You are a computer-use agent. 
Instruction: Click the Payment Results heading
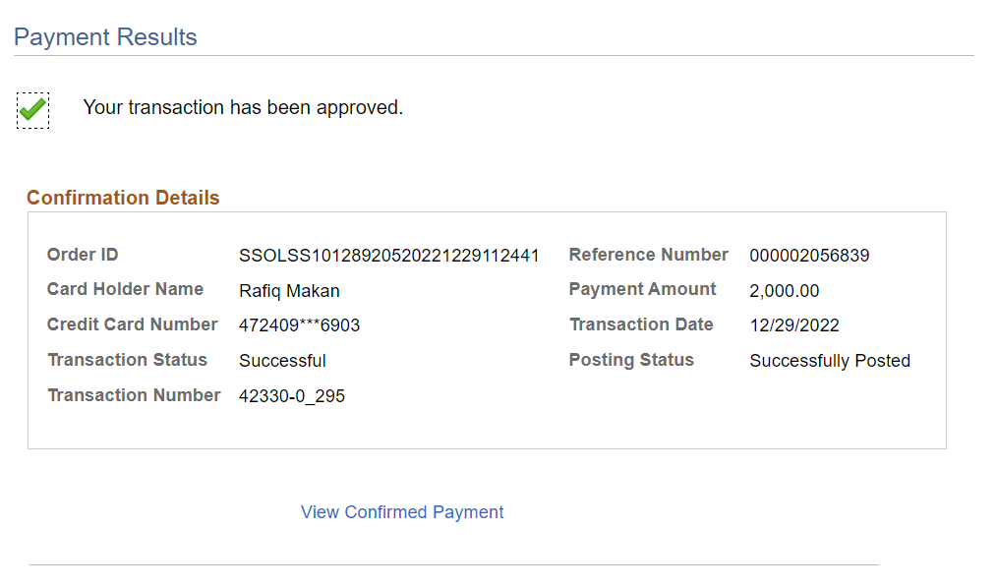pos(105,37)
